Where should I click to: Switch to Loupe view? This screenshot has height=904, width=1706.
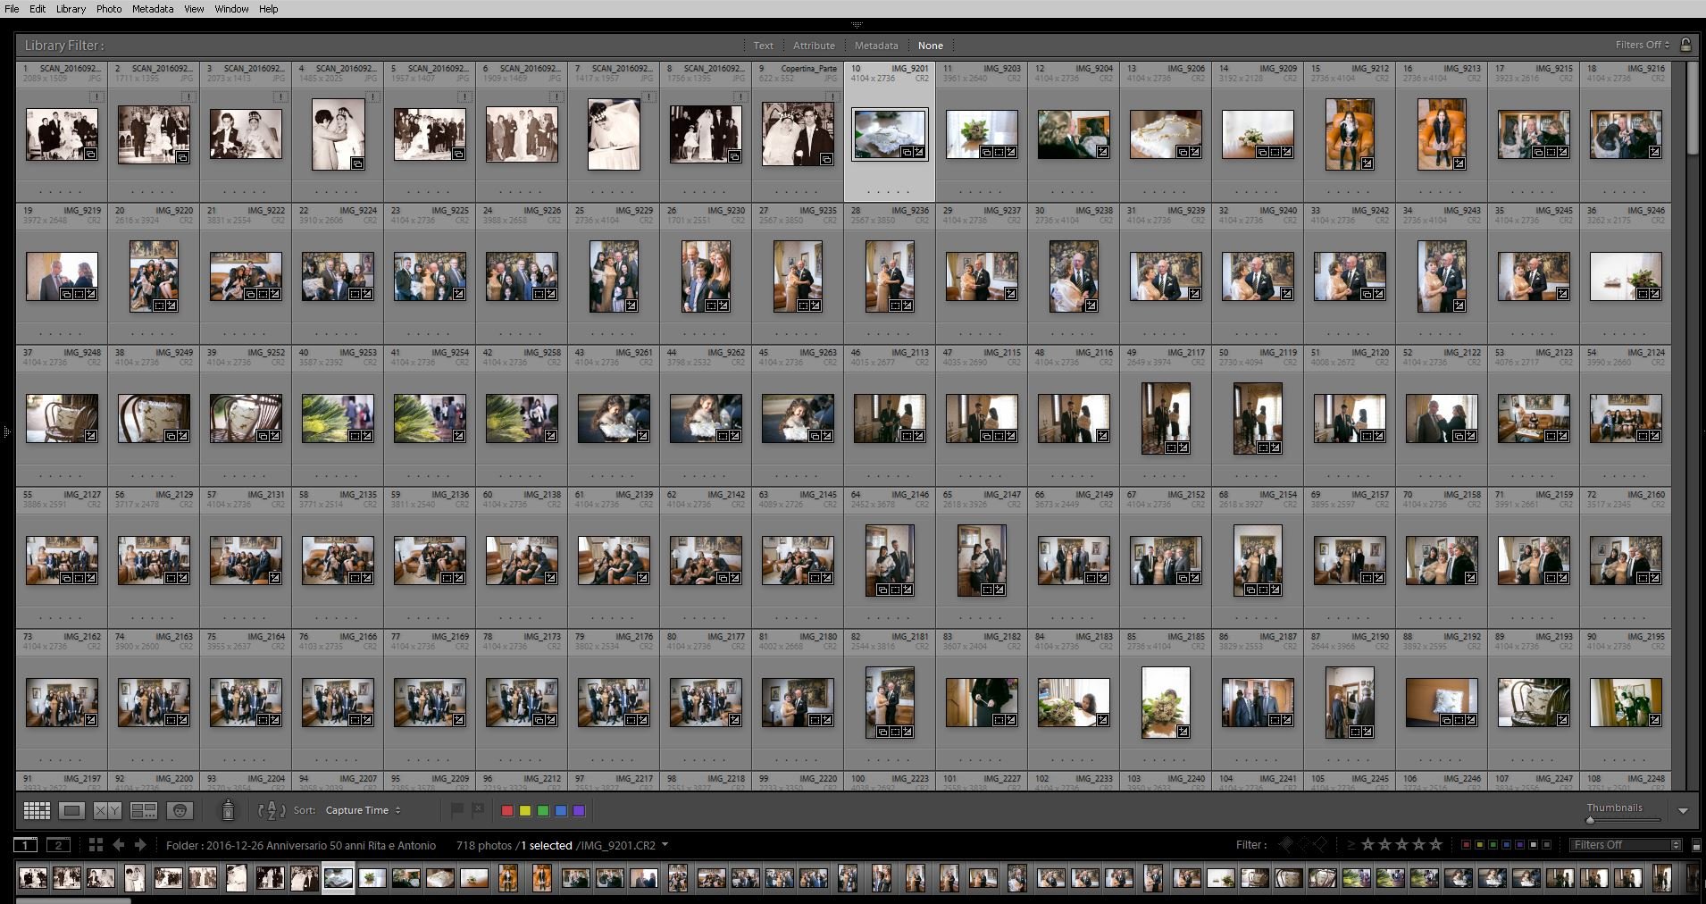click(x=71, y=810)
